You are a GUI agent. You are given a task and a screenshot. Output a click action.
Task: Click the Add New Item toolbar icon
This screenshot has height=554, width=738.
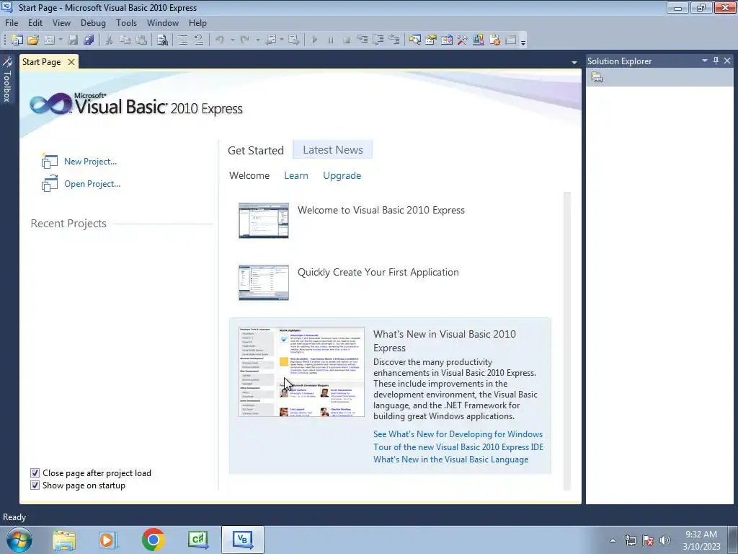49,40
